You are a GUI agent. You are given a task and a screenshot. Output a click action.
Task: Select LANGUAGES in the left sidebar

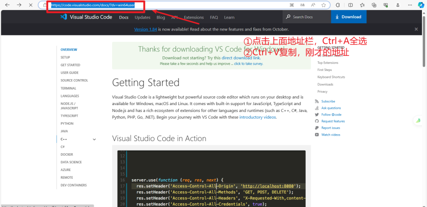tap(70, 96)
